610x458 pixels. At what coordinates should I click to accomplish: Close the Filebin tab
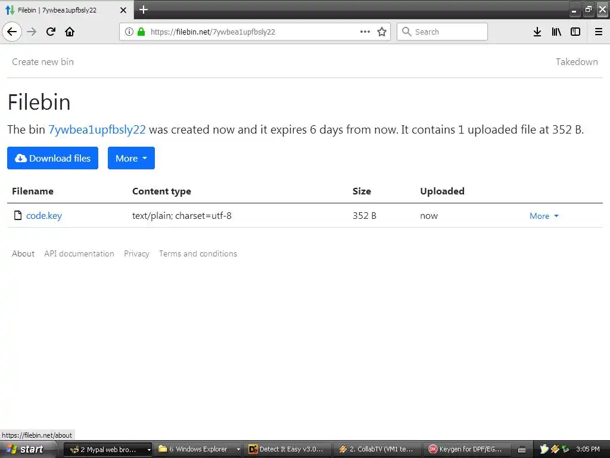(123, 10)
